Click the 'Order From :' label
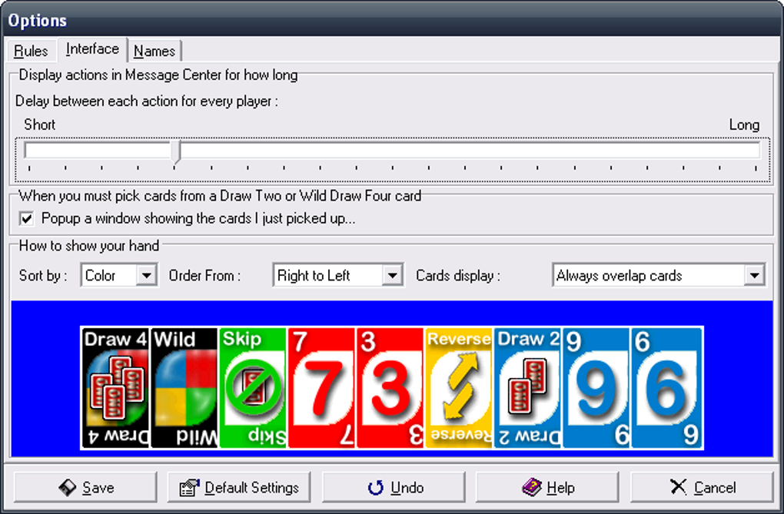The image size is (784, 514). [204, 276]
